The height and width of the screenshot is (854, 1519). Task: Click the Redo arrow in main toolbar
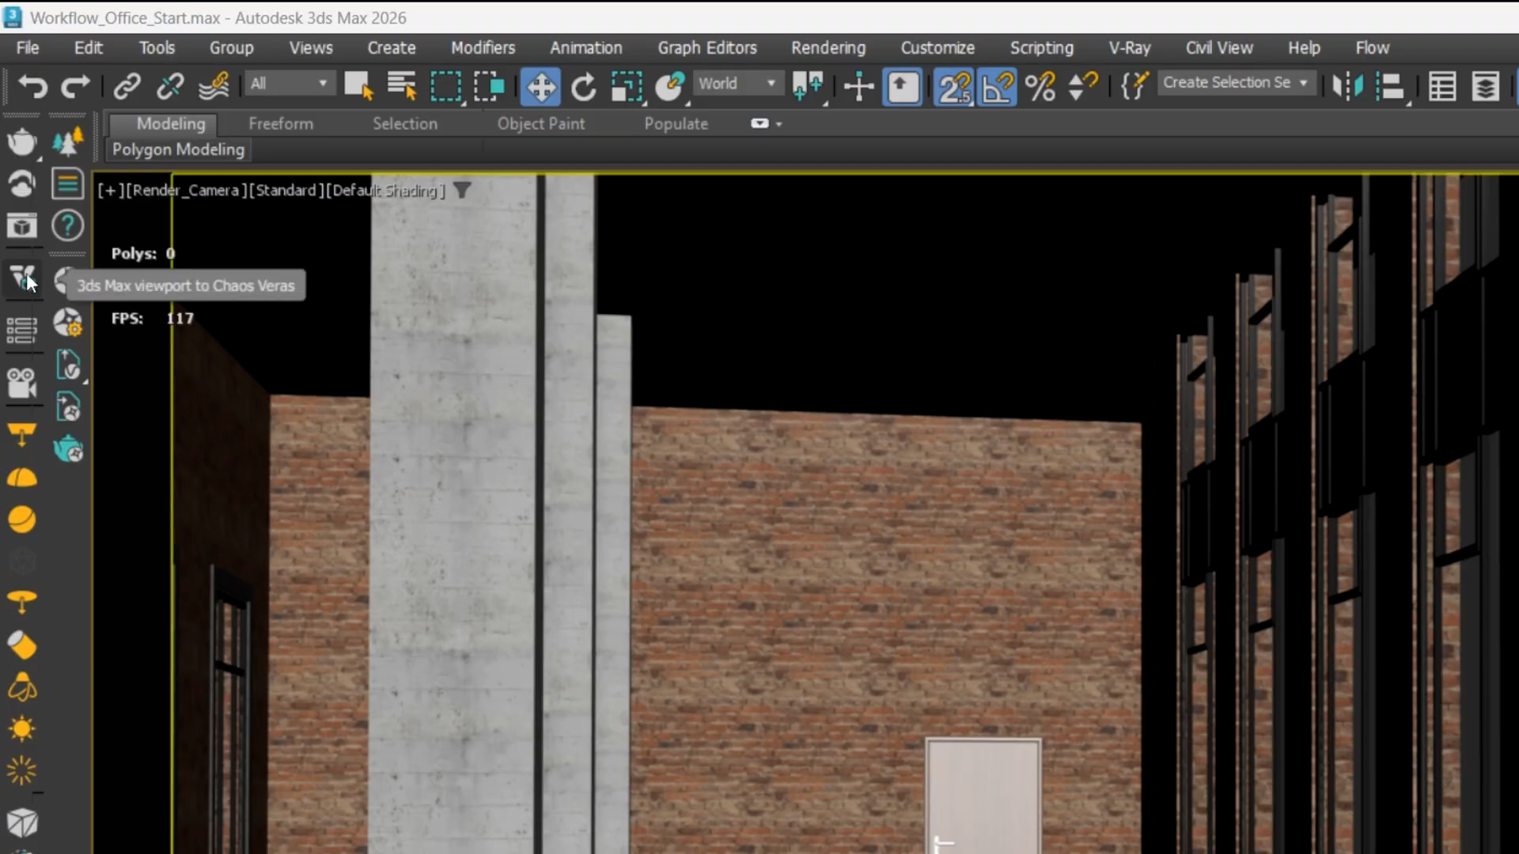click(76, 85)
